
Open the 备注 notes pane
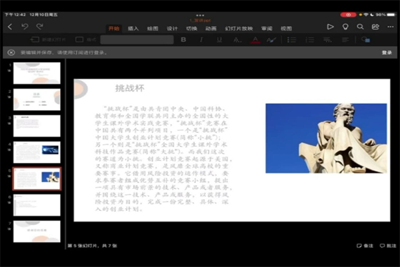point(365,246)
